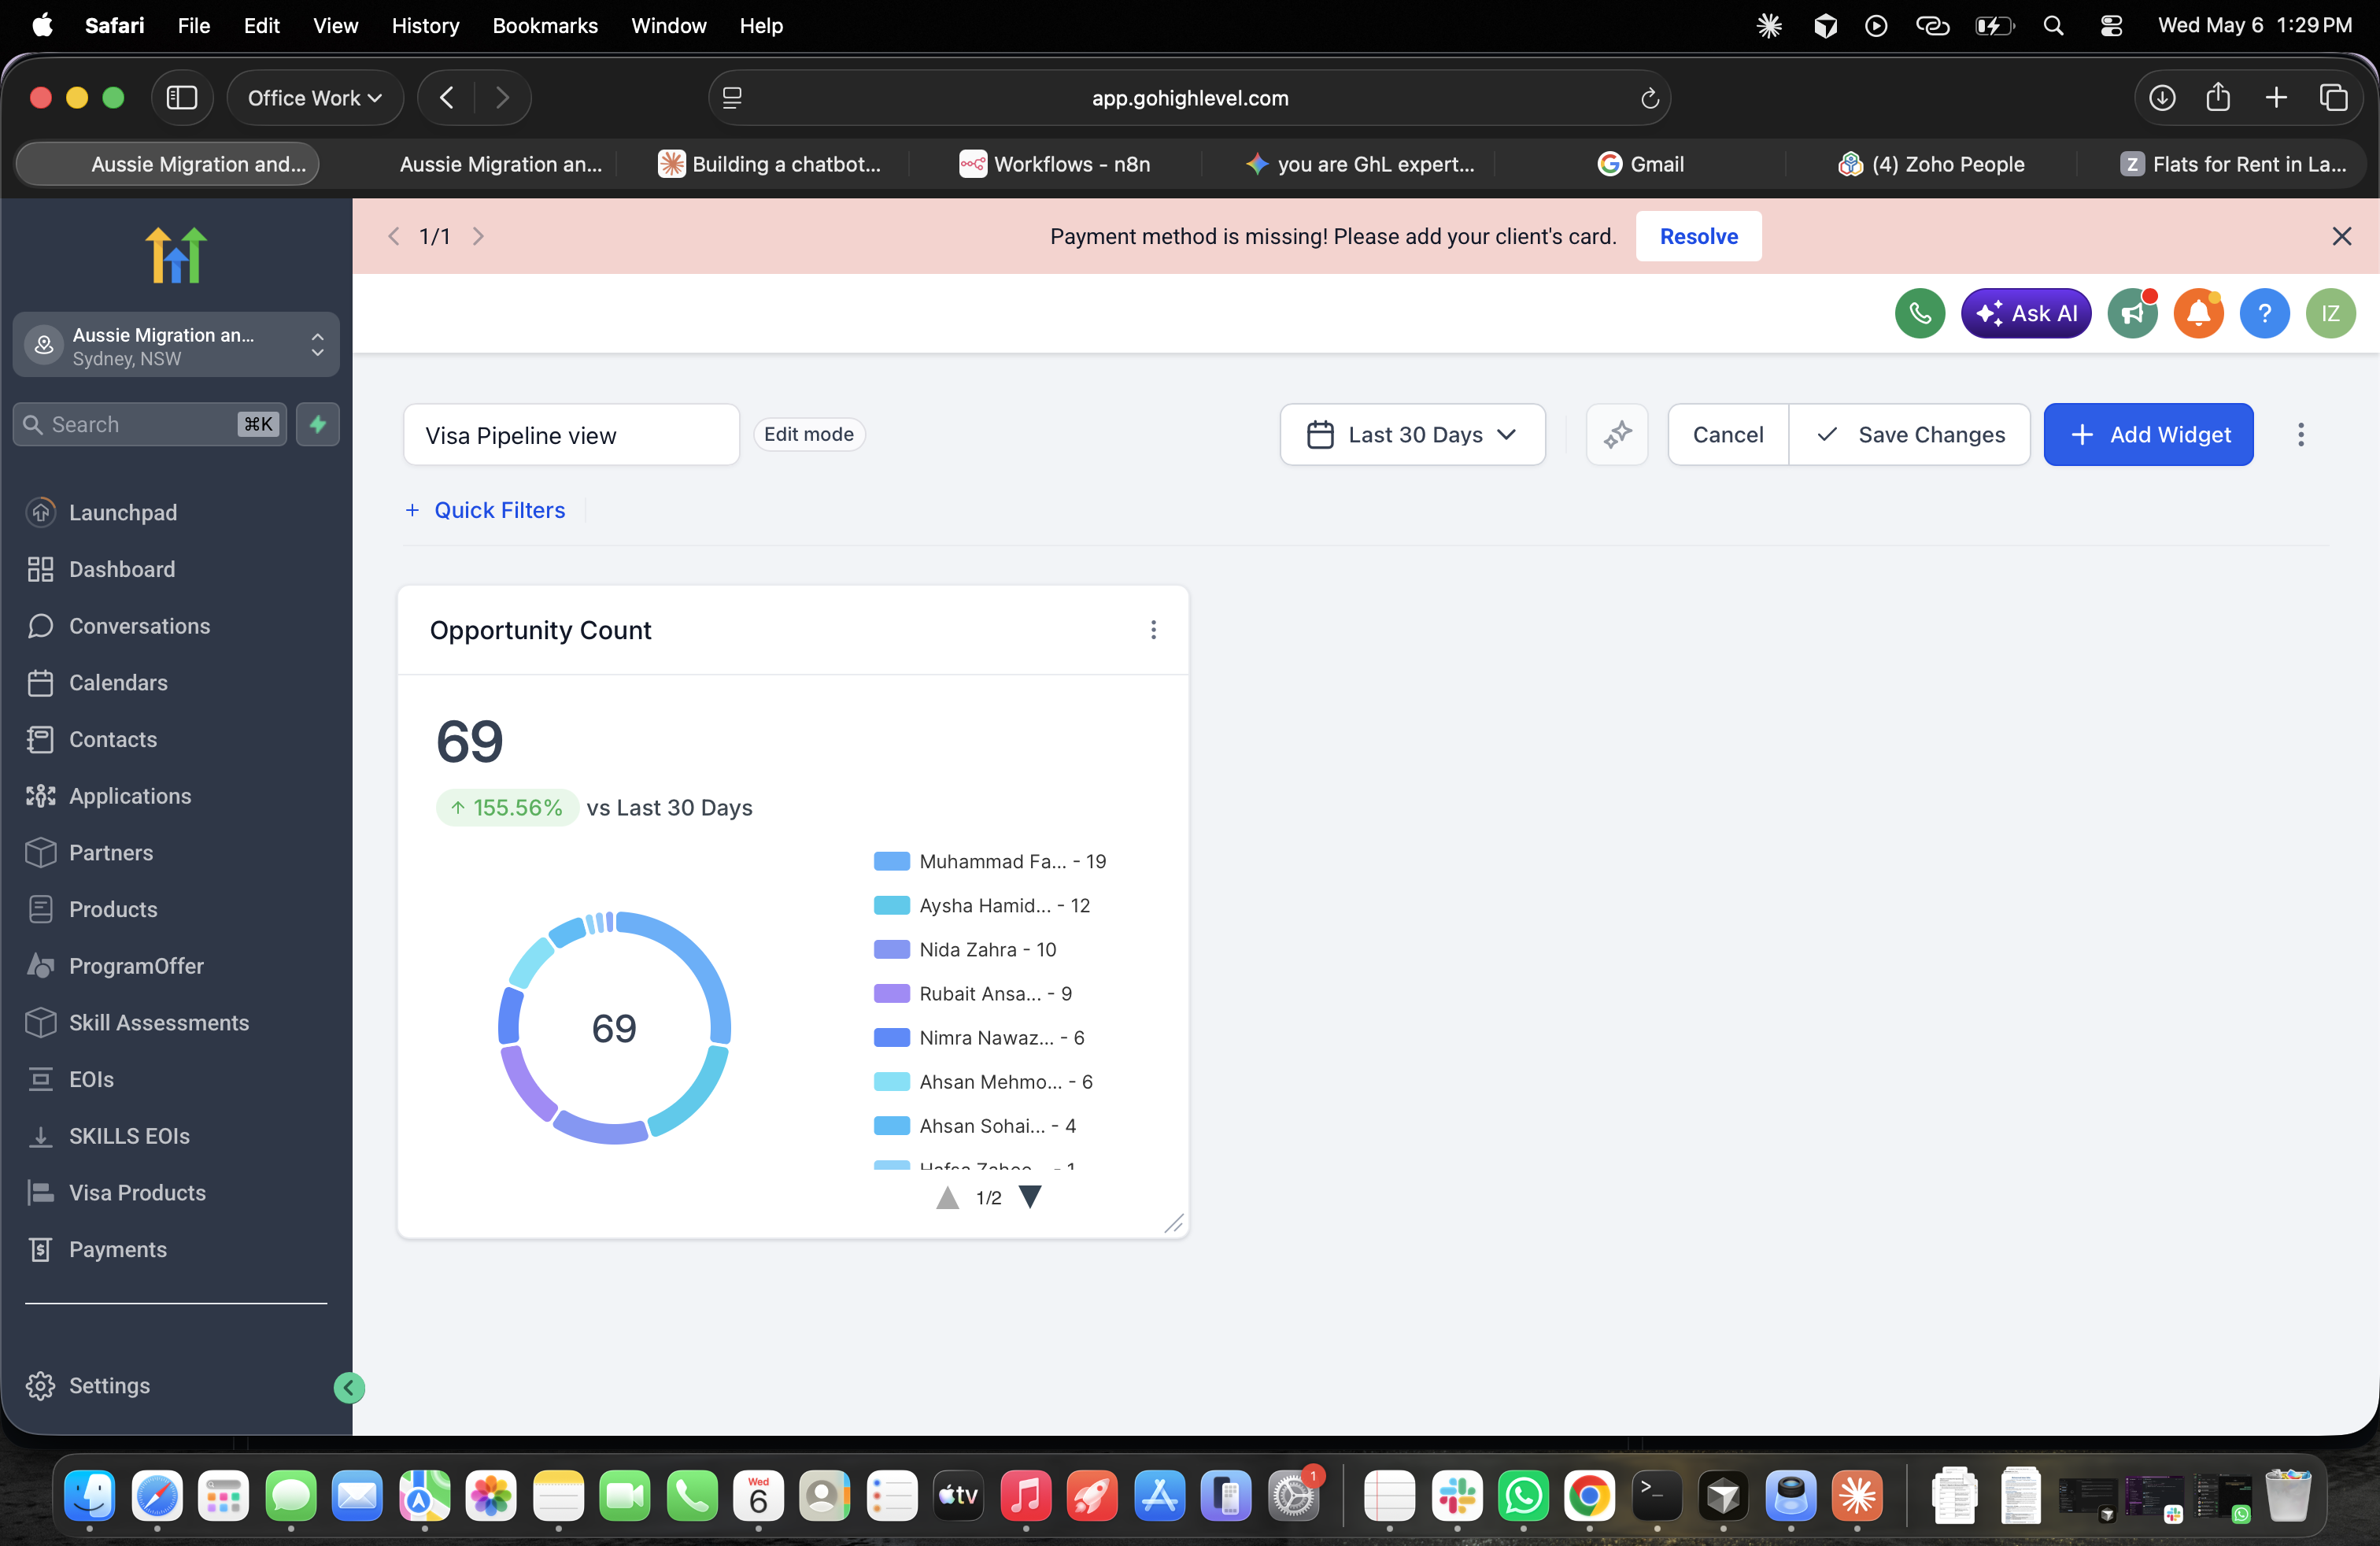
Task: Click the sidebar Search field
Action: click(x=150, y=424)
